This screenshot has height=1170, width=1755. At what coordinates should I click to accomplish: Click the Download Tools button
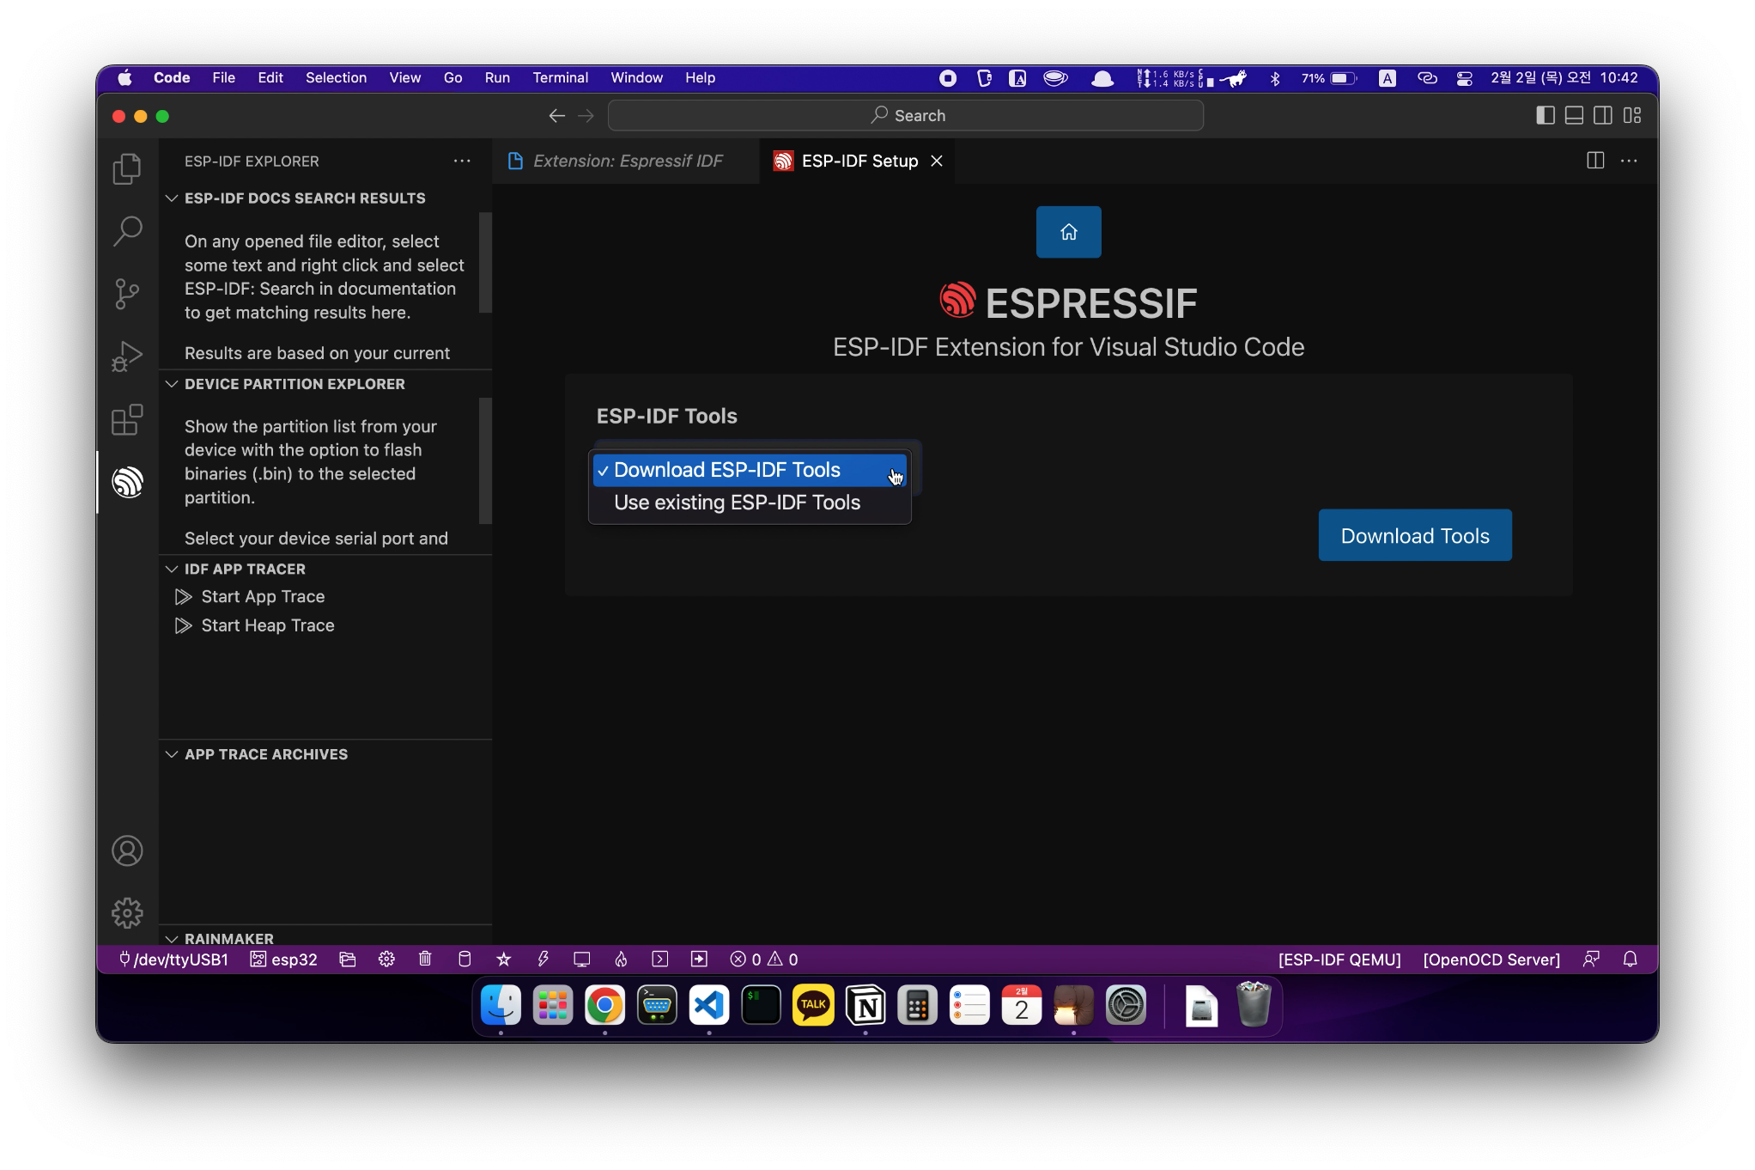pos(1414,535)
